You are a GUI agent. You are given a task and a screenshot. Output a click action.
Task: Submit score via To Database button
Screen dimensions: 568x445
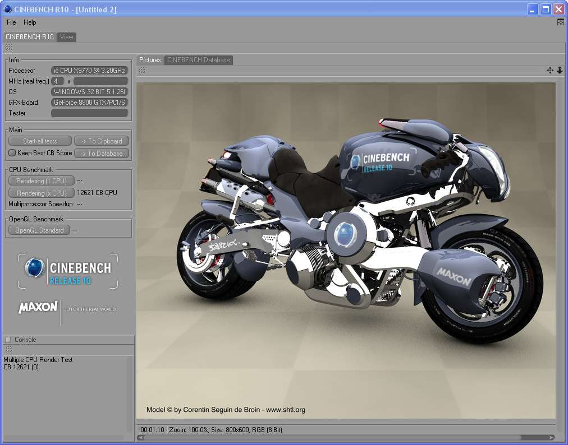click(102, 154)
